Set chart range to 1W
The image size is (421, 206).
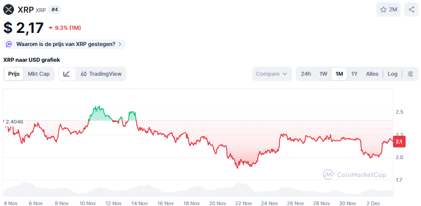coord(323,74)
